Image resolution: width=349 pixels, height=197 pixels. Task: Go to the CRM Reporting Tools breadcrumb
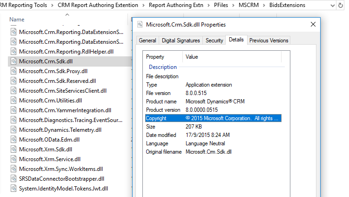23,5
